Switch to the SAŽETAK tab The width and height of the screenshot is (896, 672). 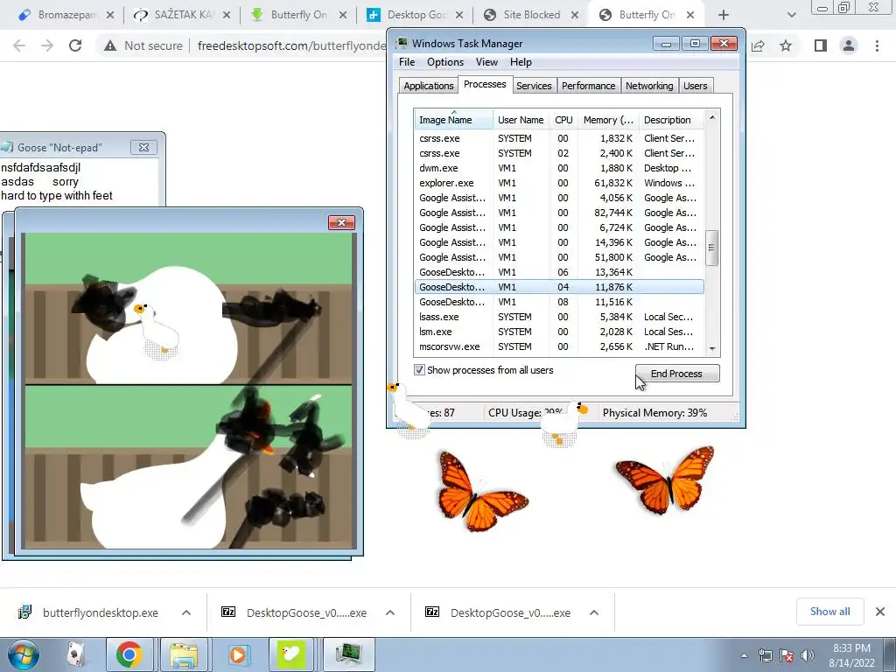coord(182,15)
